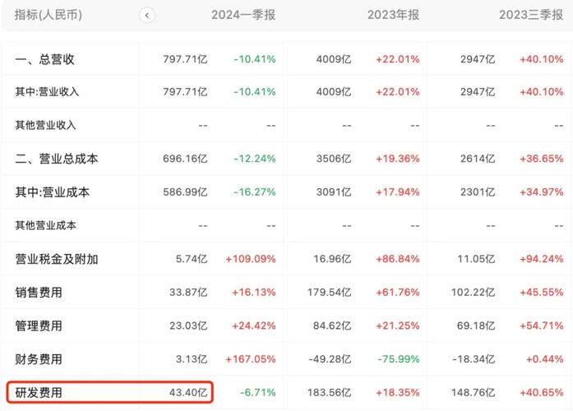Click the 管理费用 row label
Image resolution: width=573 pixels, height=411 pixels.
[39, 326]
